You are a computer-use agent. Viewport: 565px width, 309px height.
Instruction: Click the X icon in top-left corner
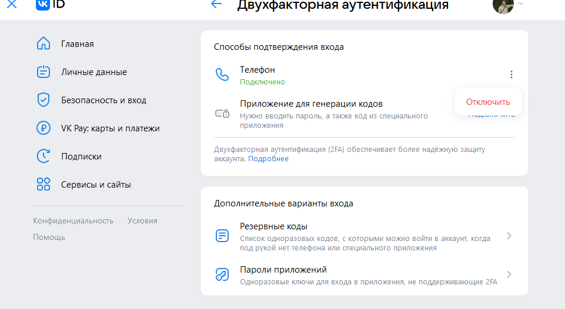[11, 5]
